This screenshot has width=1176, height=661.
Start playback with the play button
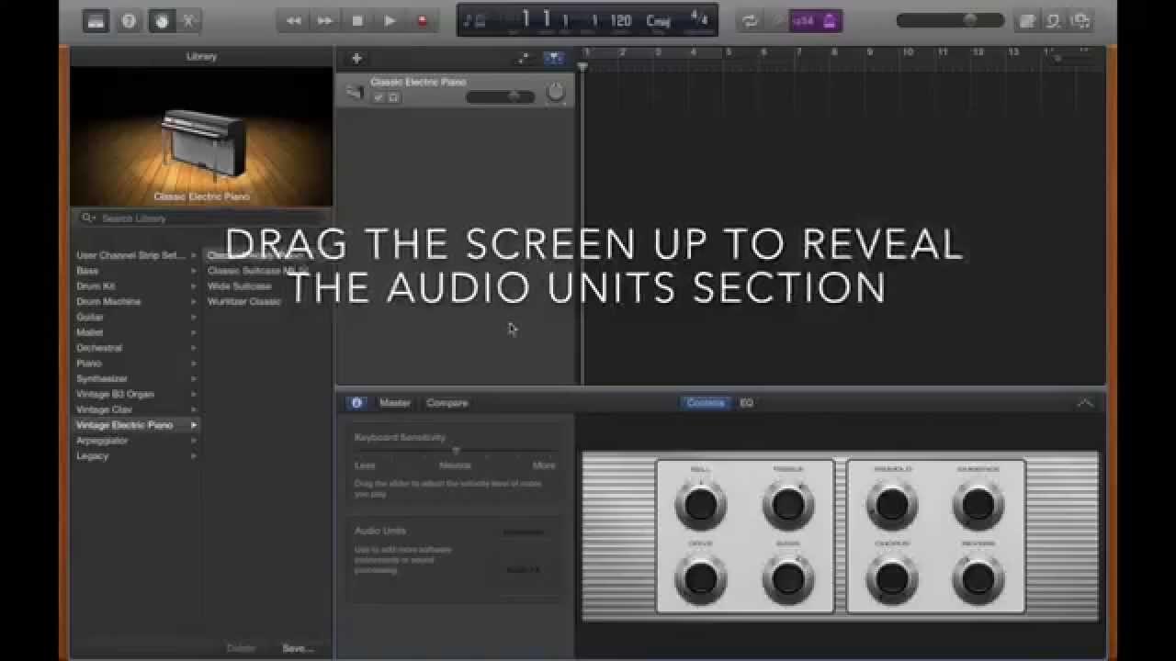pyautogui.click(x=390, y=21)
